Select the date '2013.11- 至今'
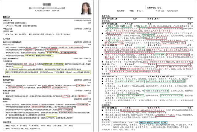The width and height of the screenshot is (197, 132). click(109, 64)
